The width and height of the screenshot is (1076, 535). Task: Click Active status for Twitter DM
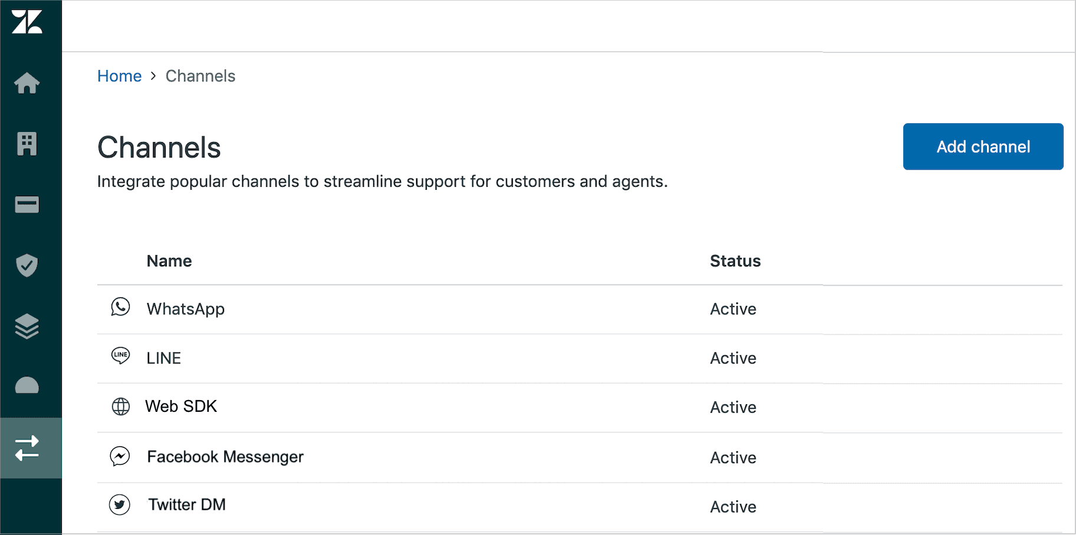[x=733, y=507]
